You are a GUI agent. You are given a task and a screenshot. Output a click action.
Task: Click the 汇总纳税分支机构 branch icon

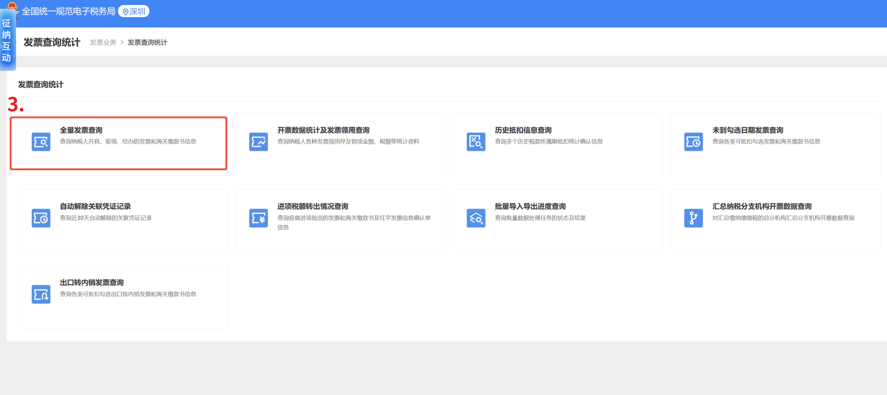[x=693, y=218]
